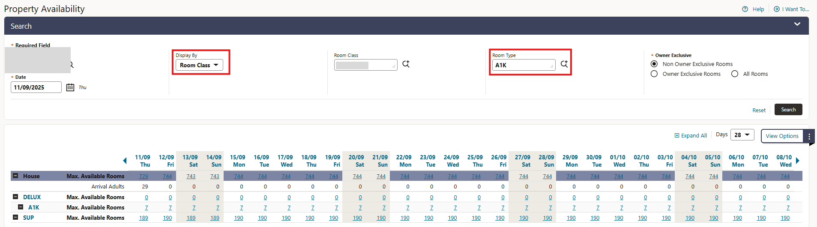Open Room Class lookup search icon
The width and height of the screenshot is (817, 227).
[406, 64]
